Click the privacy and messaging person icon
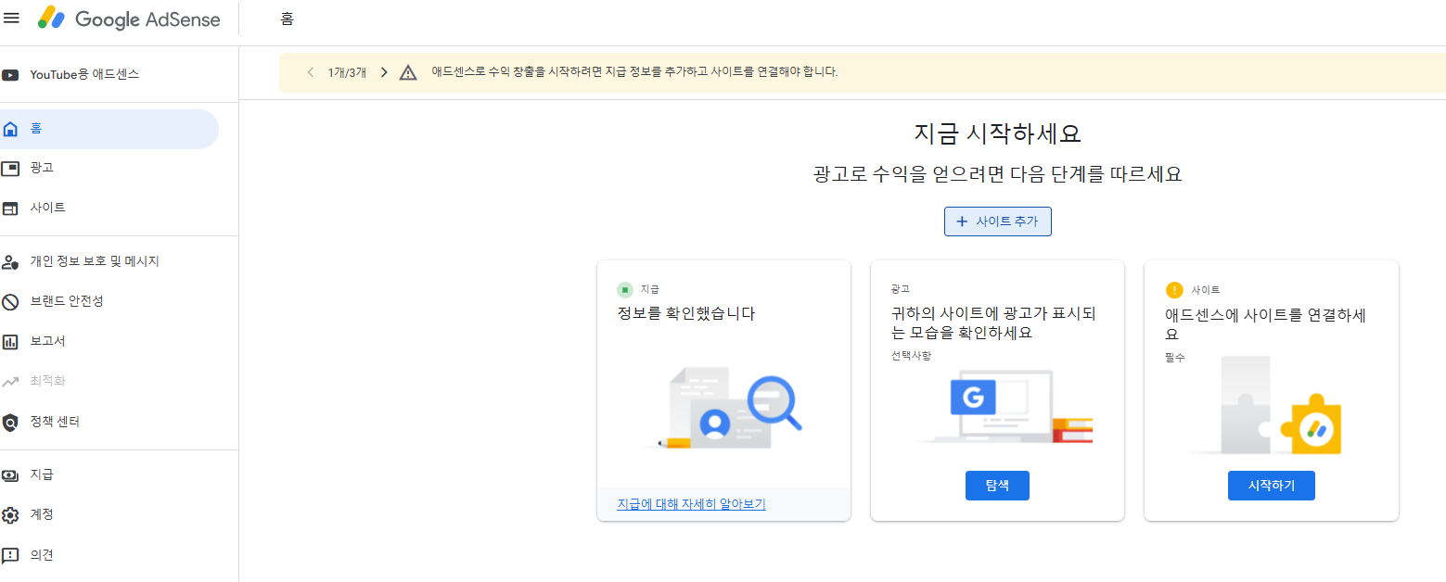 pyautogui.click(x=10, y=262)
